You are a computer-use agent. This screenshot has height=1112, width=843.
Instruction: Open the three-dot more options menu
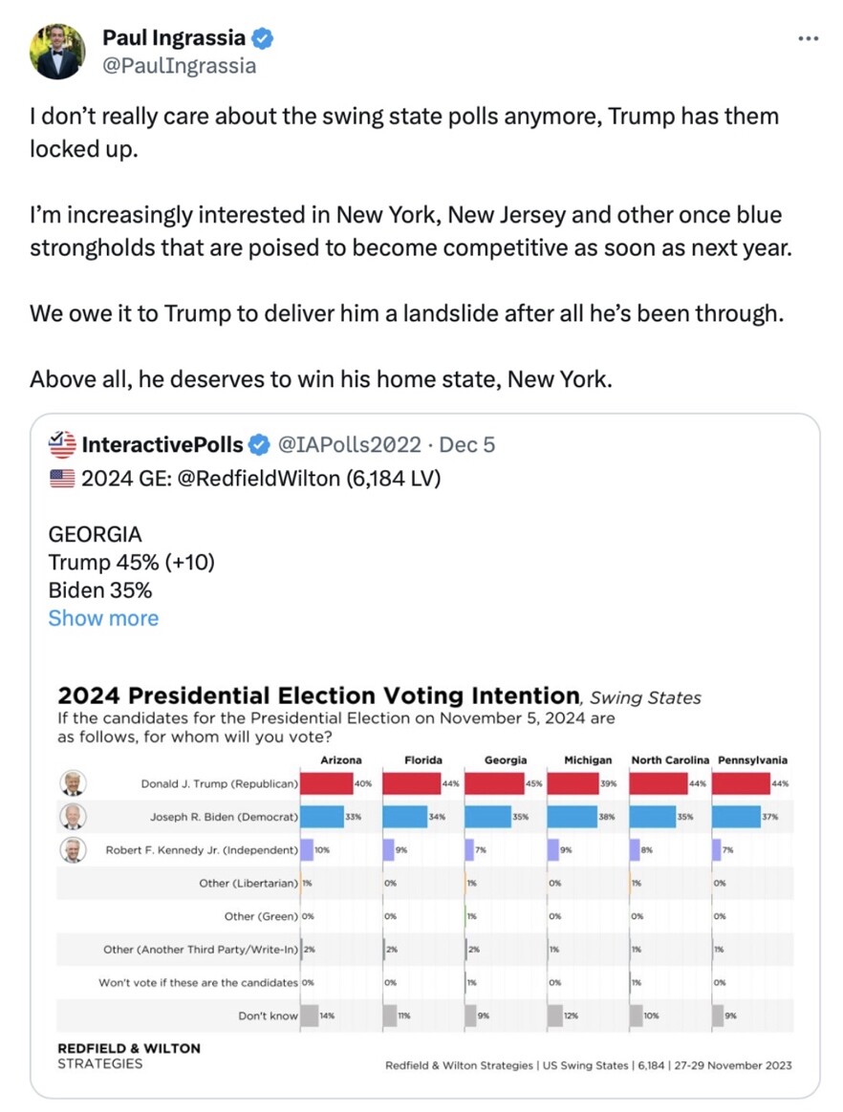click(809, 38)
